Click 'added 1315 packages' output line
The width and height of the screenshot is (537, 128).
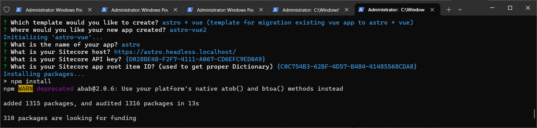(101, 103)
